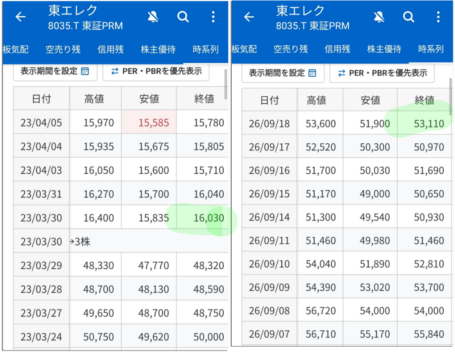The image size is (455, 352).
Task: Click date cell 23/03/28
Action: coord(41,289)
